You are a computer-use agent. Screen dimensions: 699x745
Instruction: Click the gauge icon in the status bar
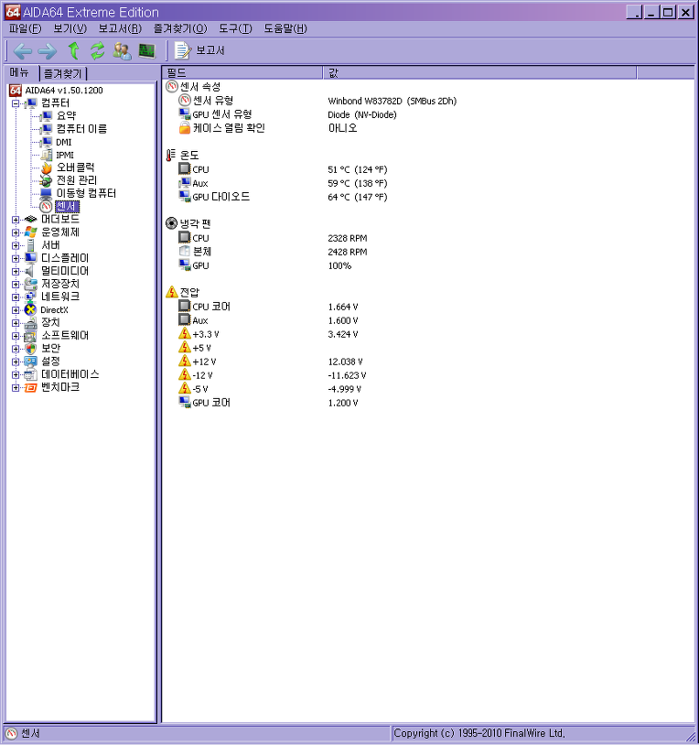(x=11, y=733)
